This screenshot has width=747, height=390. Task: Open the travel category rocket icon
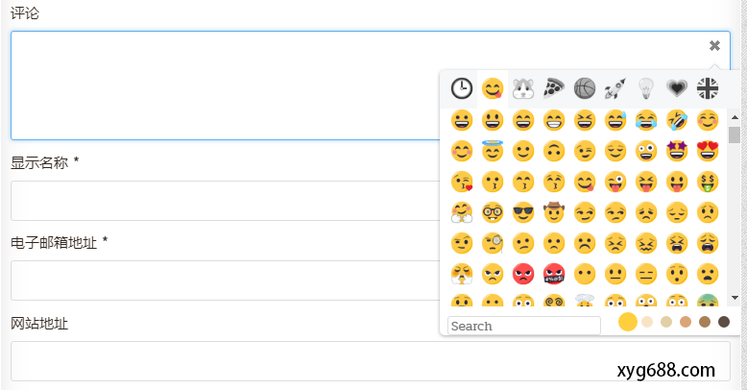coord(614,88)
